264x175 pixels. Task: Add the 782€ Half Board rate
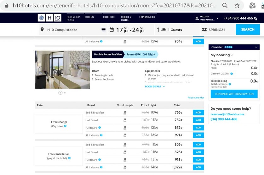coord(198,120)
